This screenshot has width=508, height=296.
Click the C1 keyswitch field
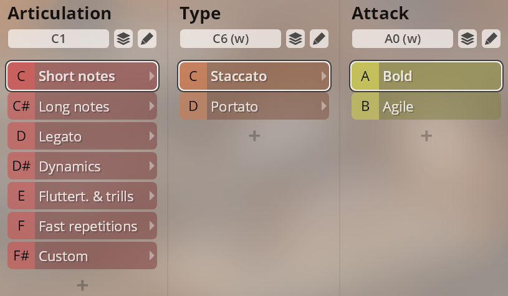point(59,39)
